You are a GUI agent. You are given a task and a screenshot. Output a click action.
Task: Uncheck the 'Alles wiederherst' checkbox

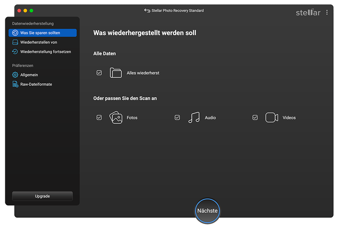pyautogui.click(x=99, y=72)
